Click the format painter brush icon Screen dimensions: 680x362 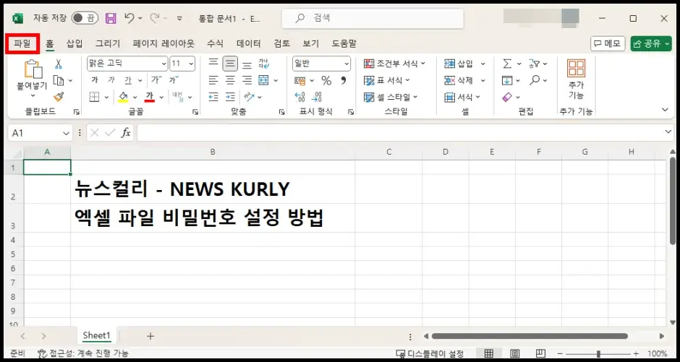pyautogui.click(x=59, y=97)
